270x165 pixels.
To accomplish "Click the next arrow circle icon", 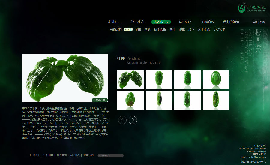I will pos(133,120).
